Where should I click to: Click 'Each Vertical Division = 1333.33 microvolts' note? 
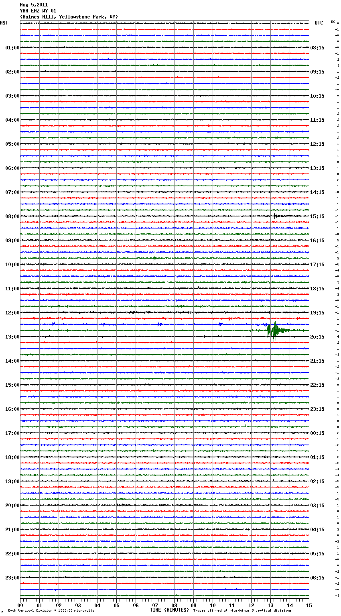pos(51,610)
